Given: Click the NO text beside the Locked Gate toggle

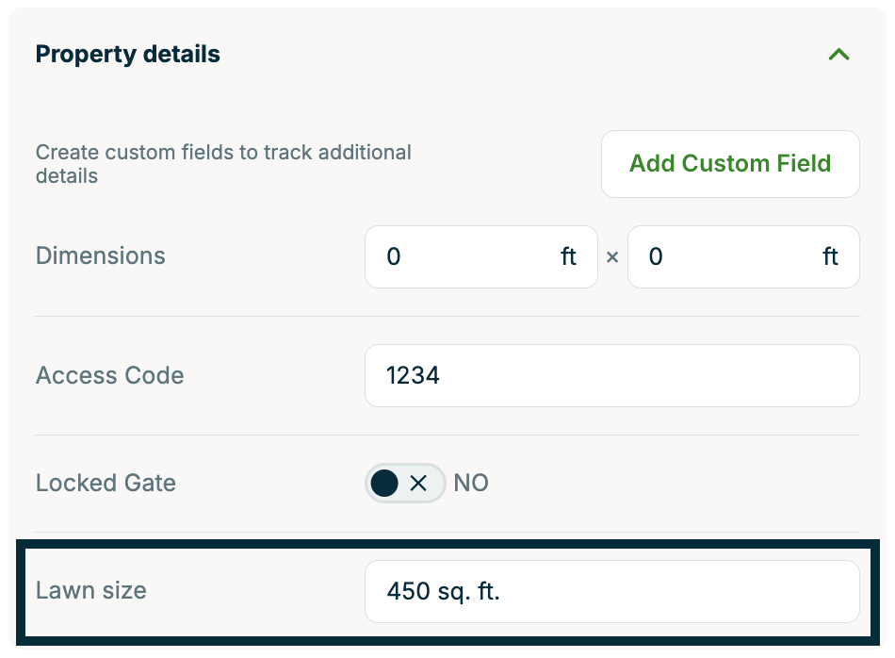Looking at the screenshot, I should click(471, 483).
